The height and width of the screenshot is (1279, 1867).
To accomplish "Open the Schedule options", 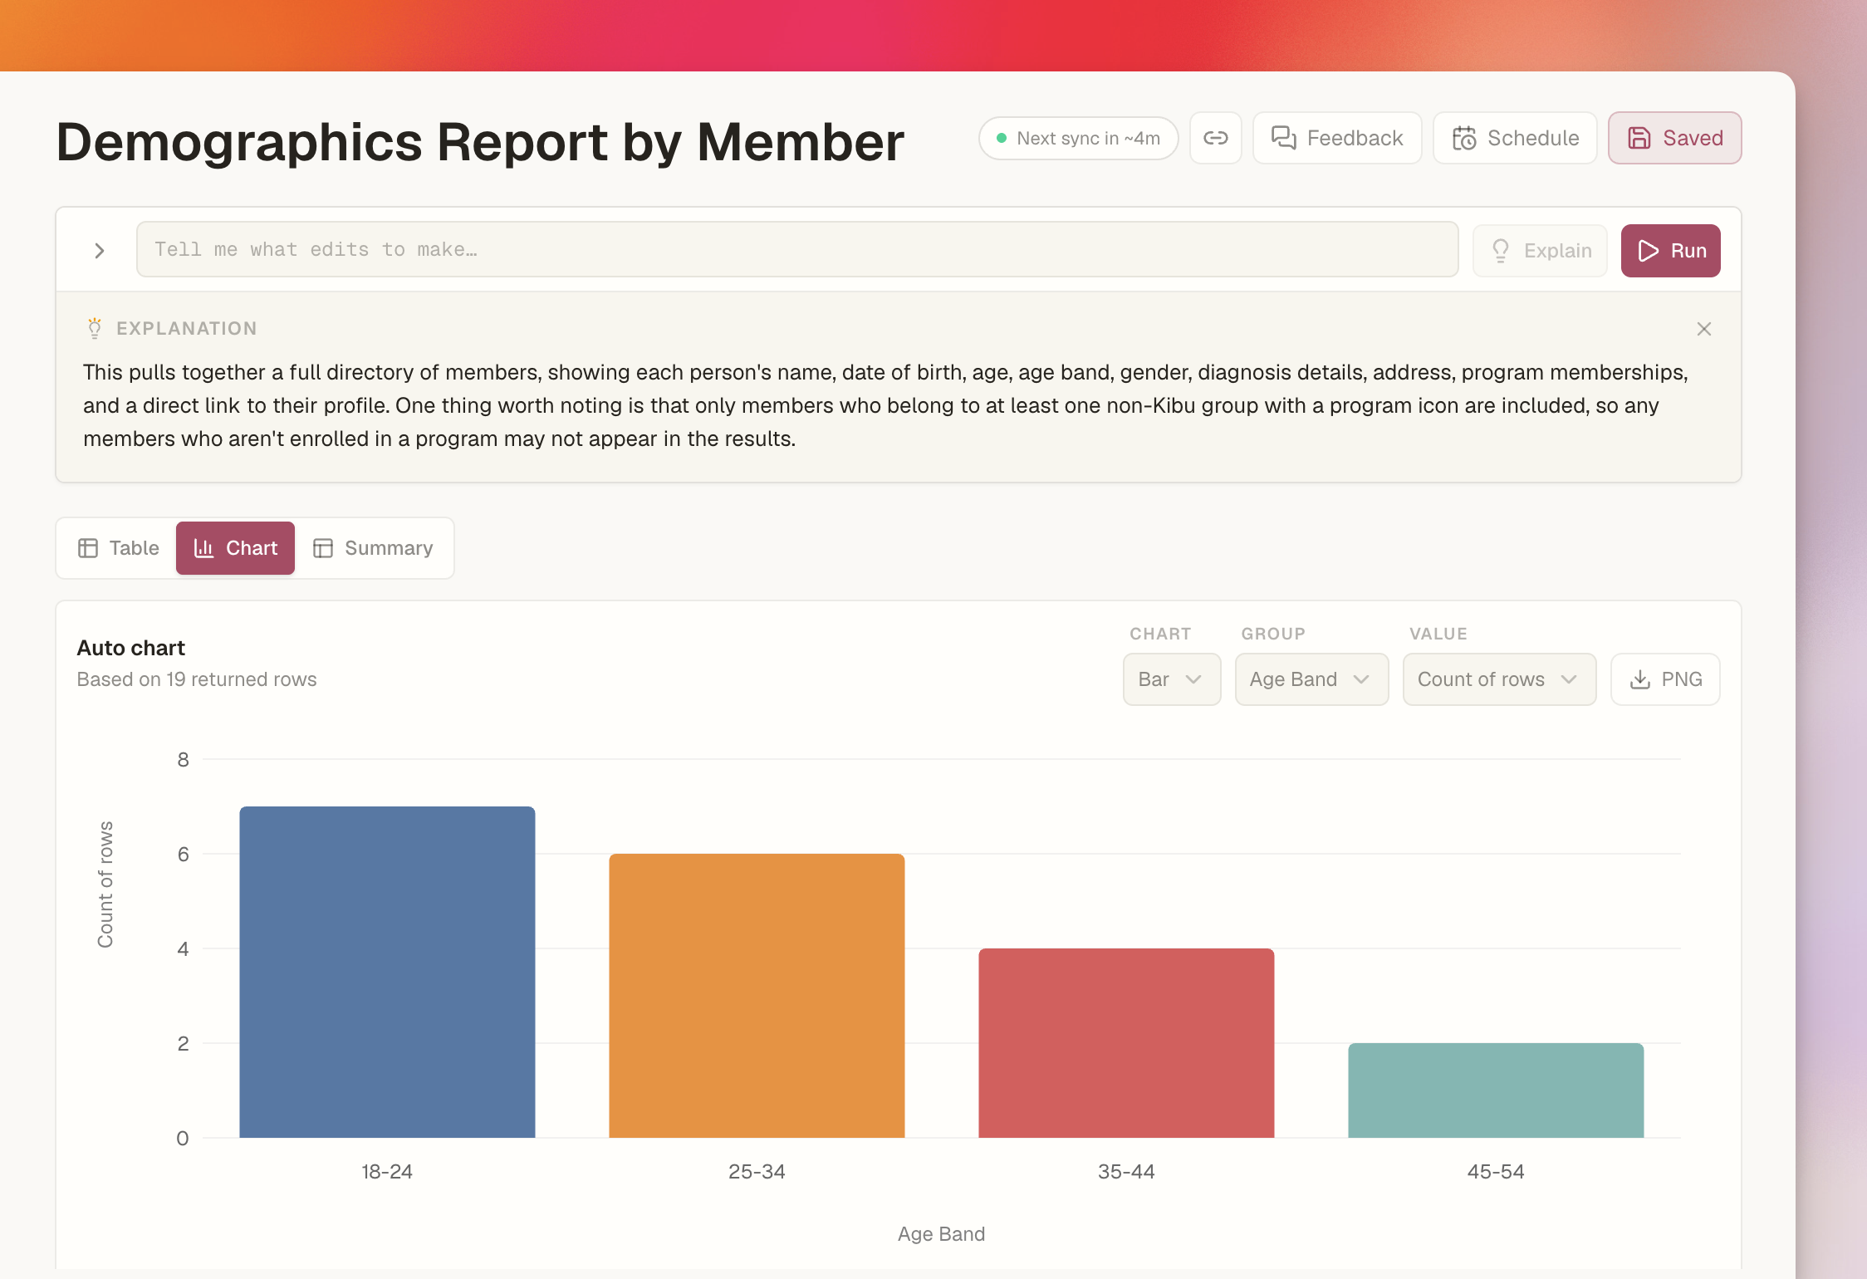I will coord(1515,138).
